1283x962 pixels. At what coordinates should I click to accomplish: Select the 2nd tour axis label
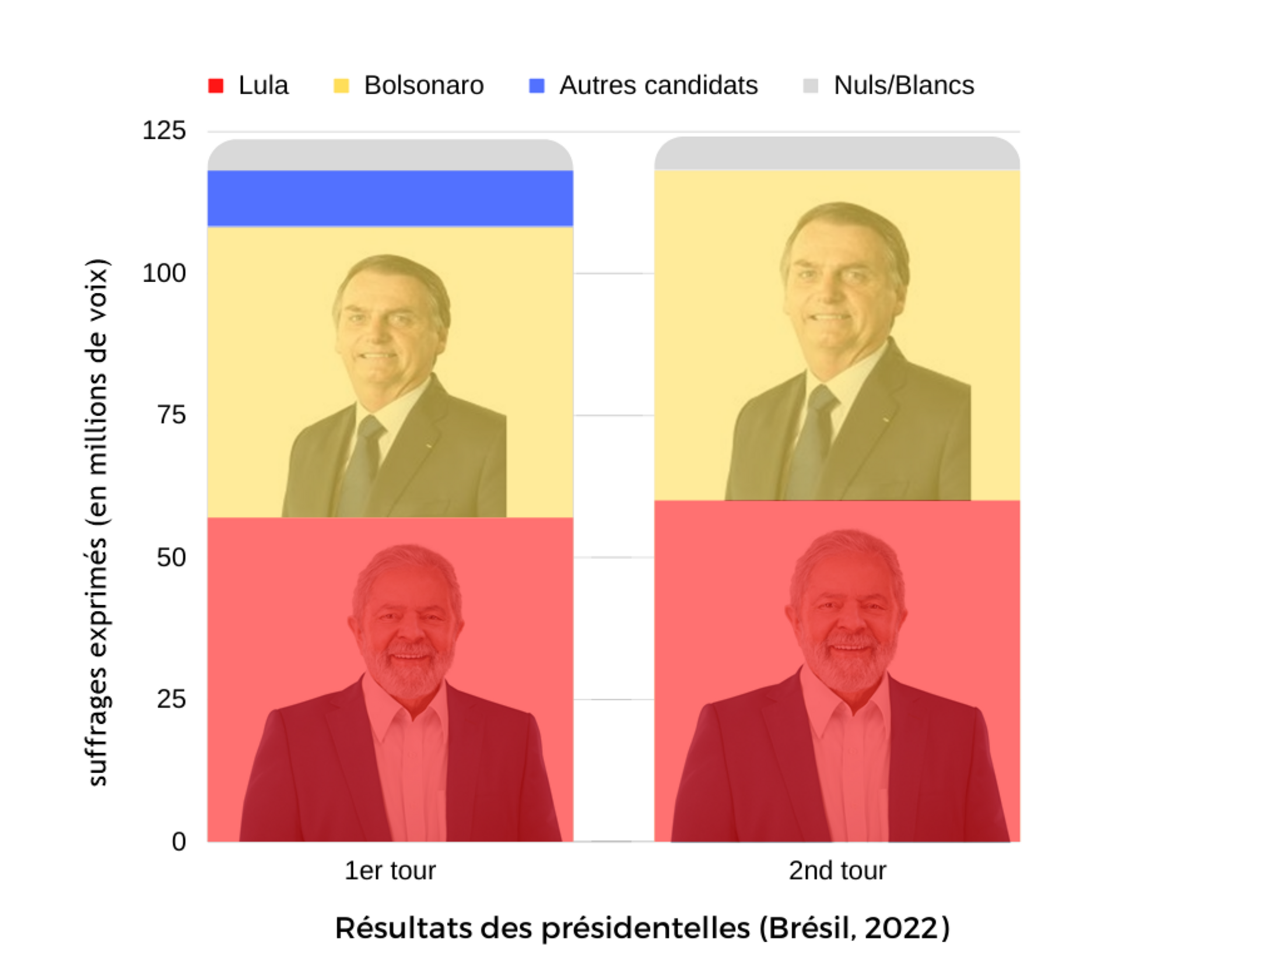(x=837, y=870)
